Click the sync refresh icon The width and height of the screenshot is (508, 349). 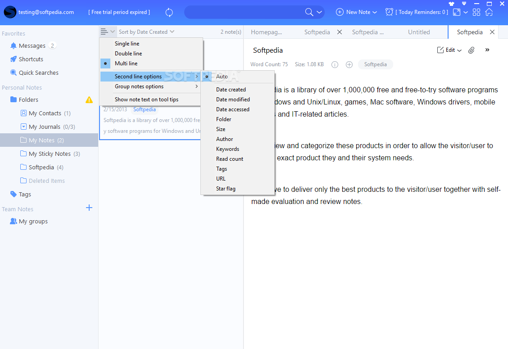pos(169,12)
